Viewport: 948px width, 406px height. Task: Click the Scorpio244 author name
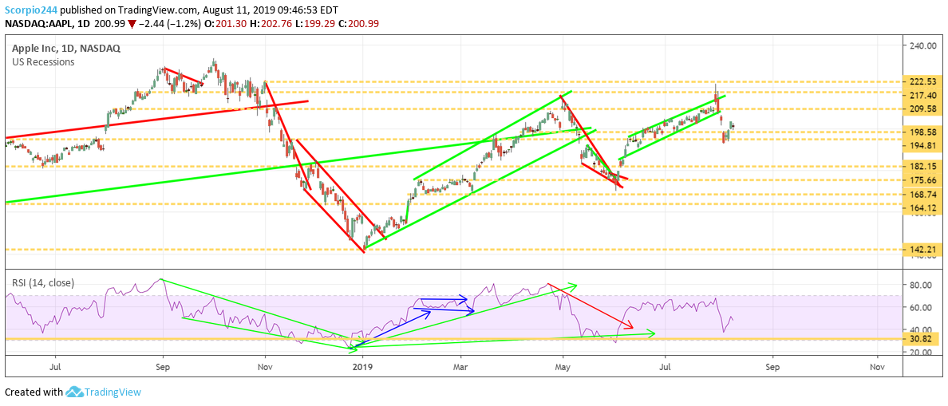[x=31, y=10]
